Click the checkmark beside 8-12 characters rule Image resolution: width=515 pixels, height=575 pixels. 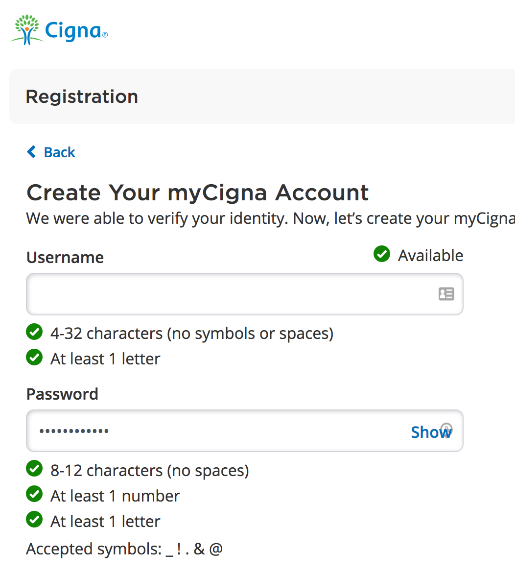pyautogui.click(x=34, y=469)
